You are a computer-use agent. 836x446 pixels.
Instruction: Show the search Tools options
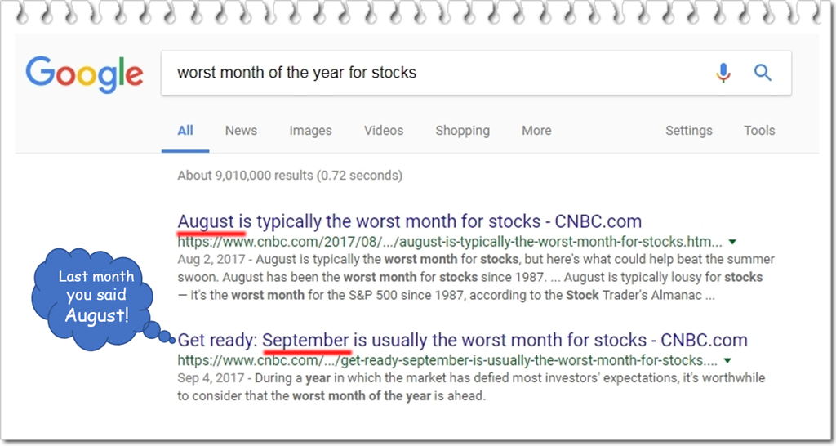[759, 131]
